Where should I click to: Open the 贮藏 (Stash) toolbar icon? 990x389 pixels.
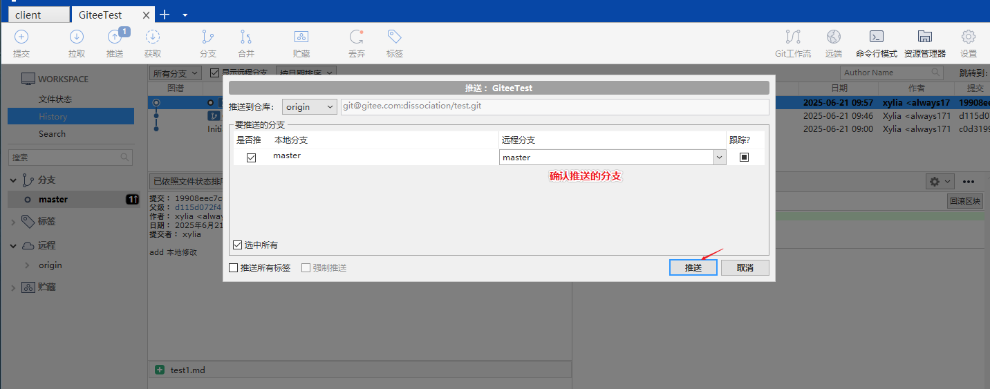301,43
